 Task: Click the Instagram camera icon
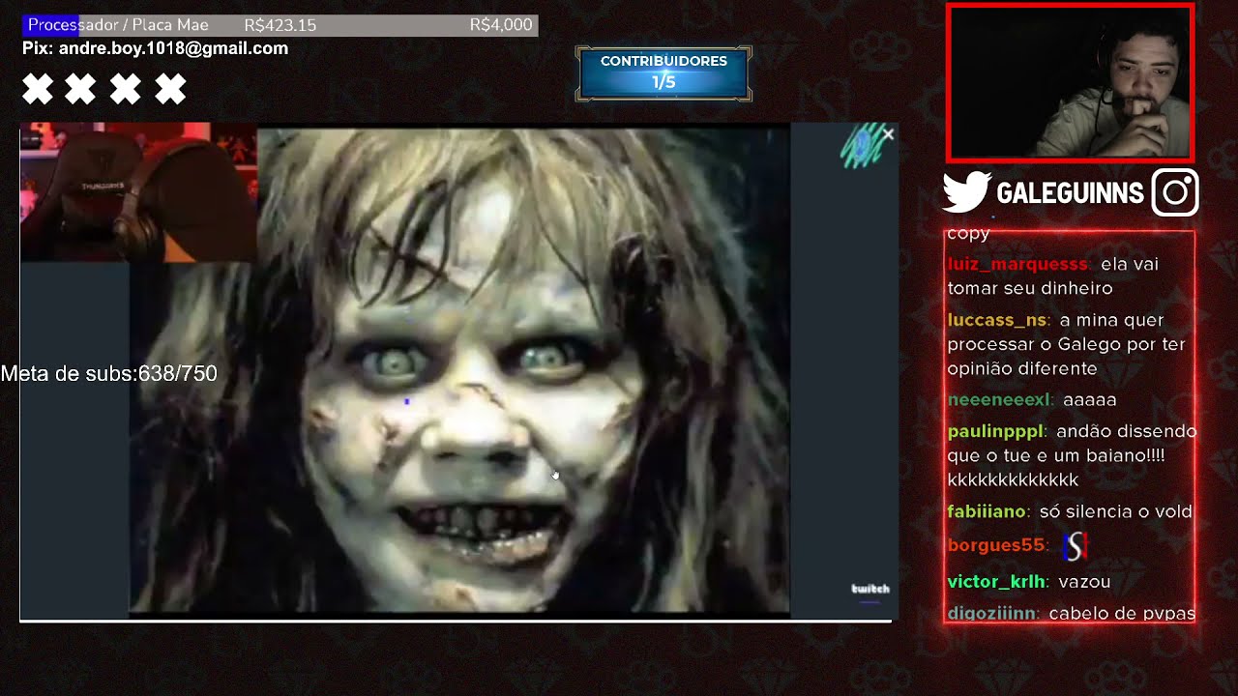pos(1175,192)
